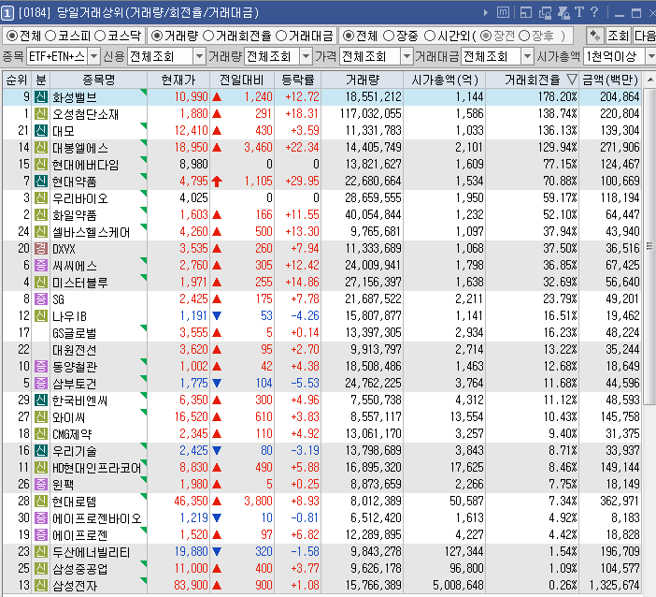The width and height of the screenshot is (656, 597).
Task: Click the 다음 next button
Action: [x=644, y=36]
